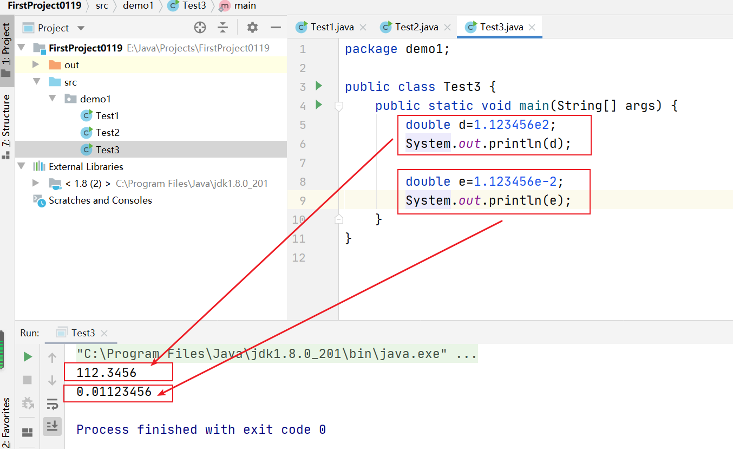The height and width of the screenshot is (449, 733).
Task: Click line number 7 in the gutter
Action: point(302,162)
